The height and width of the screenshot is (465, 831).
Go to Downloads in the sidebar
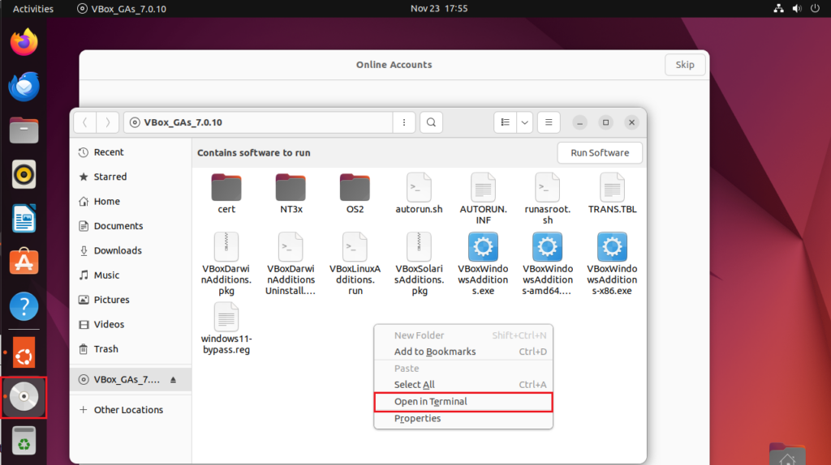pos(118,251)
